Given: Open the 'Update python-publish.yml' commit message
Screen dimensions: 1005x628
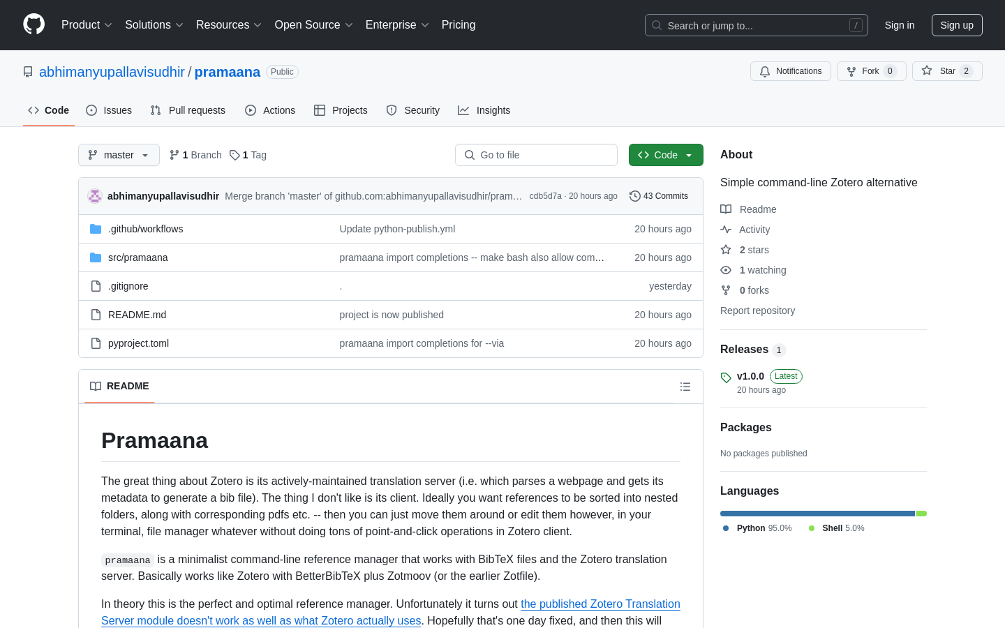Looking at the screenshot, I should point(397,229).
